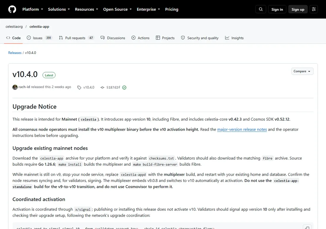The height and width of the screenshot is (229, 326).
Task: Switch to the Projects tab
Action: click(165, 38)
